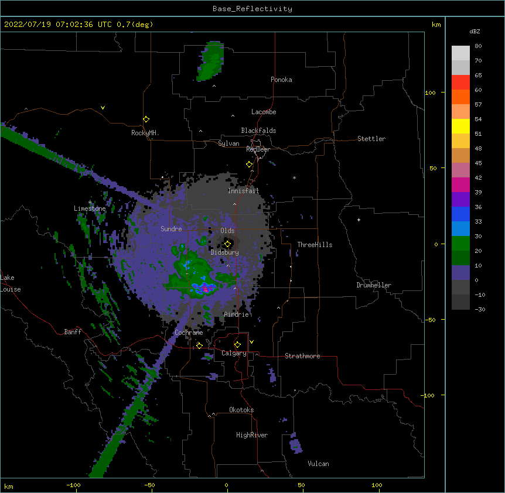Screen dimensions: 505x493
Task: Click the Base_Reflectivity title text
Action: coord(252,9)
